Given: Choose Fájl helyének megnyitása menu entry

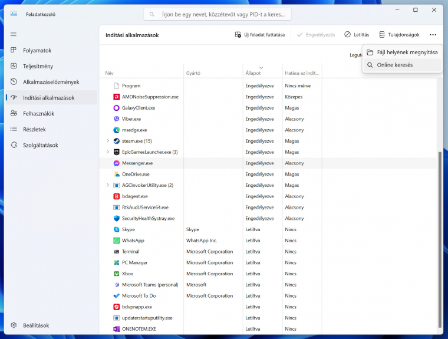Looking at the screenshot, I should pos(402,52).
